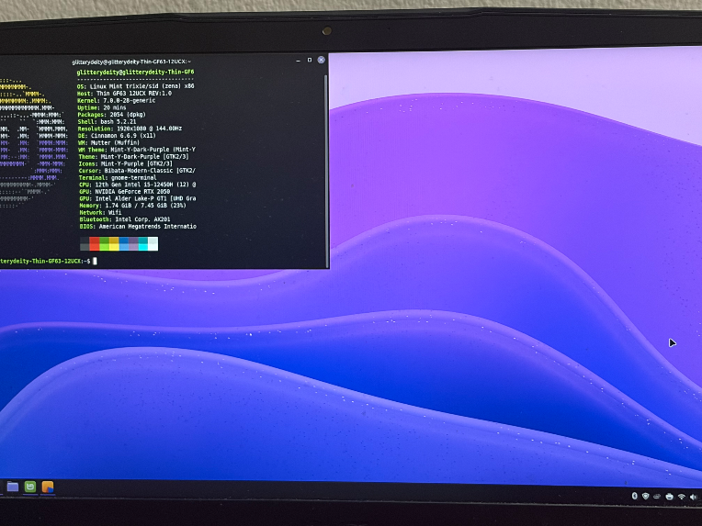Click the green color block in terminal

[x=105, y=244]
